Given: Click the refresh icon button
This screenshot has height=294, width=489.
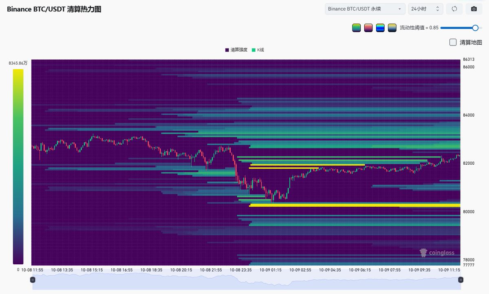Looking at the screenshot, I should 454,9.
